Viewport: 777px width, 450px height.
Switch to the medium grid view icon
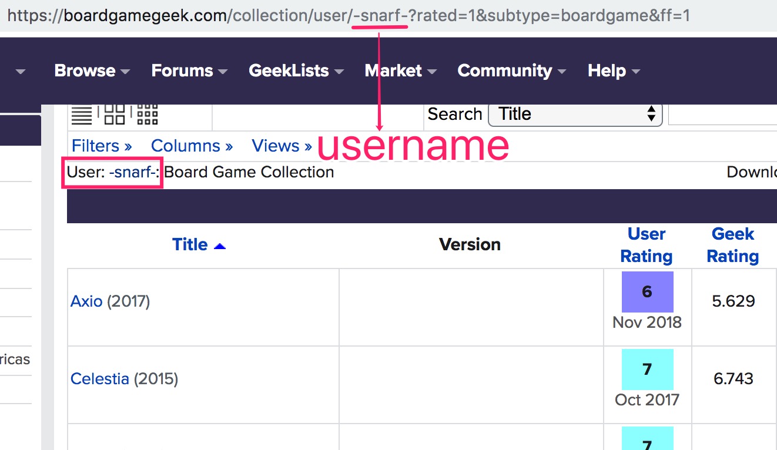pyautogui.click(x=115, y=115)
